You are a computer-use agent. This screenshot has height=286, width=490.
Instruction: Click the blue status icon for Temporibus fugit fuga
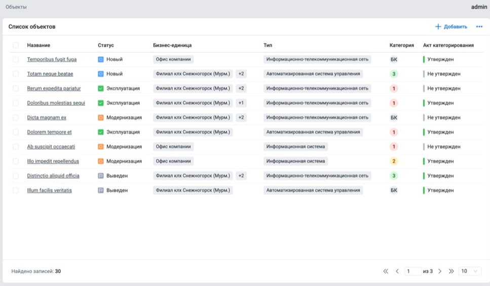click(x=101, y=59)
